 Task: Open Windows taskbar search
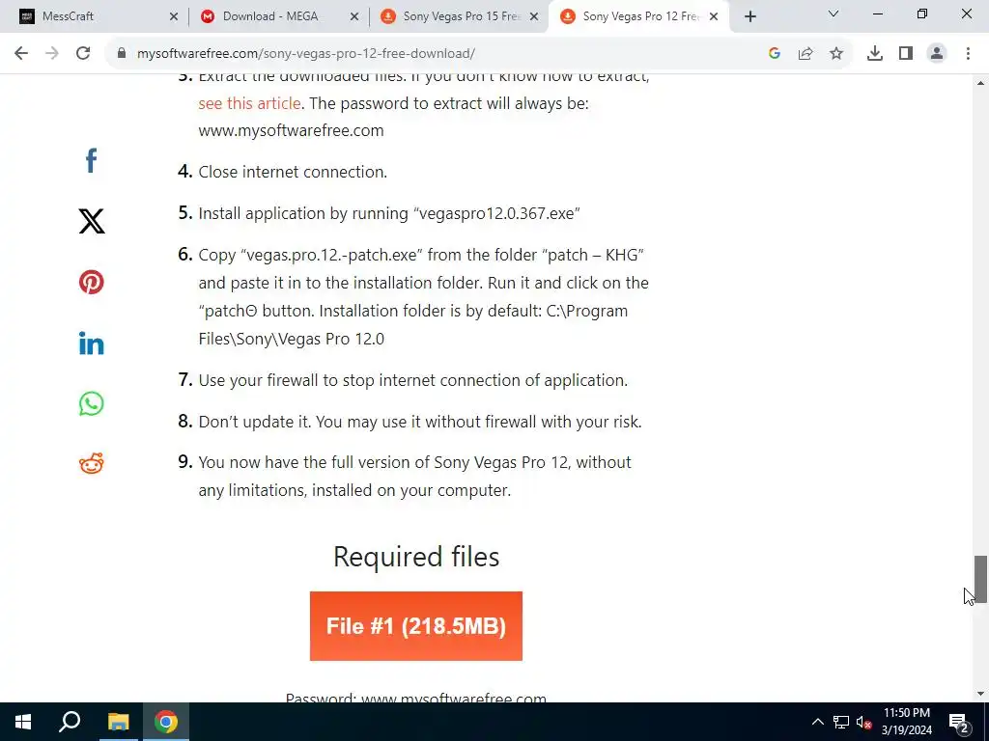point(70,722)
